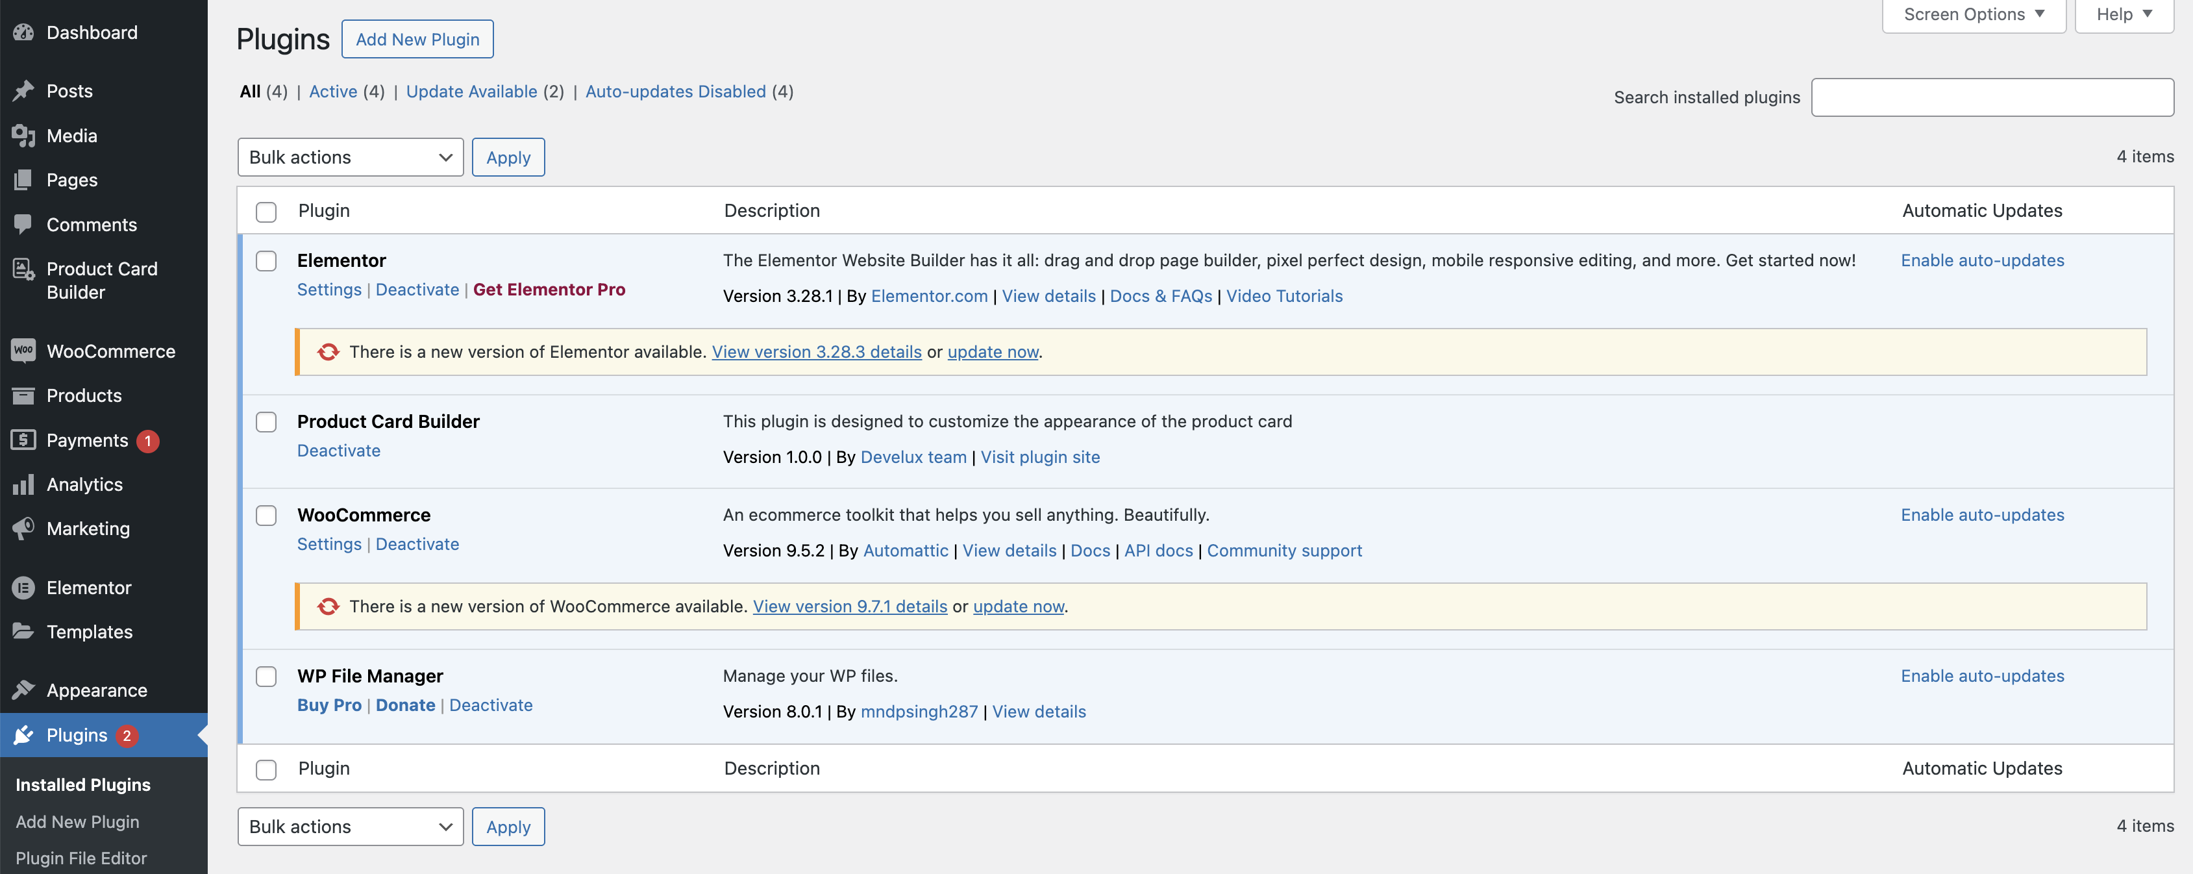Click the Pages icon in sidebar
This screenshot has height=874, width=2193.
coord(24,180)
